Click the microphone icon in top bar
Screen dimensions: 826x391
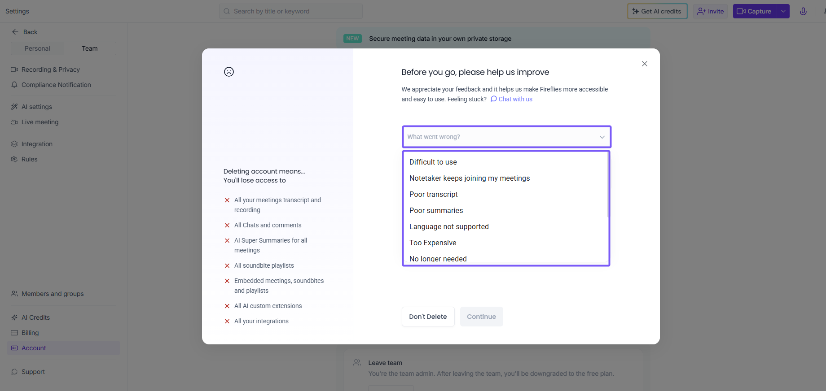[x=803, y=11]
